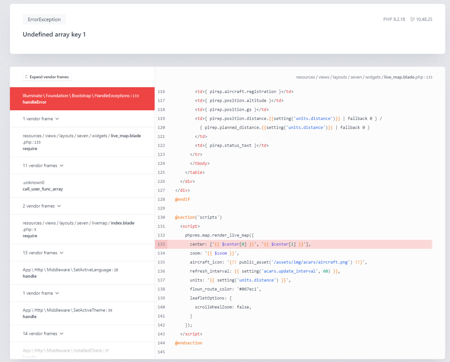Select the .unknown0 call_user_func_array frame
The image size is (450, 362).
[x=82, y=186]
